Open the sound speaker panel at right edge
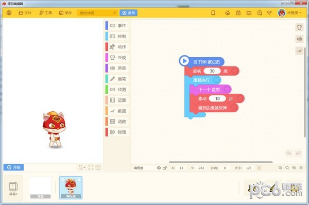309x205 pixels. (299, 39)
